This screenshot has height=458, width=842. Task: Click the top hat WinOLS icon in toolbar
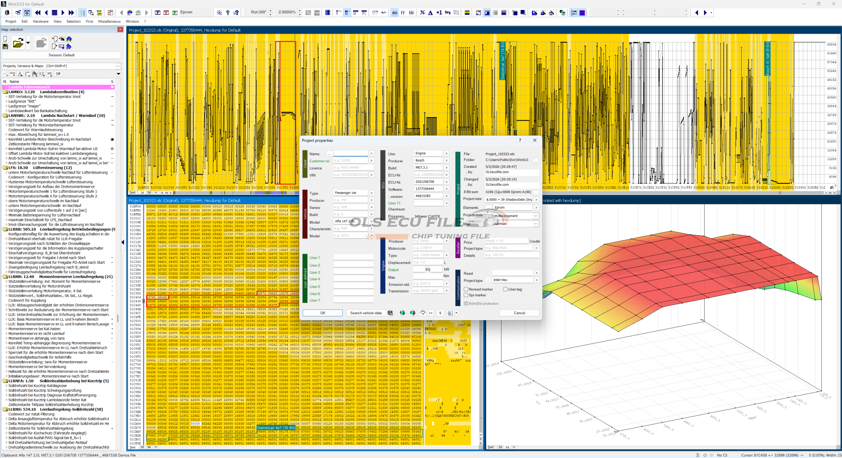pyautogui.click(x=7, y=13)
